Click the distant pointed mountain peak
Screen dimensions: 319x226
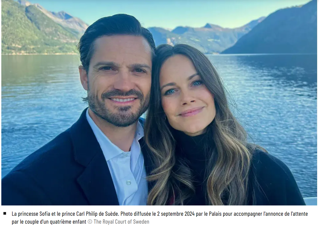coord(208,26)
